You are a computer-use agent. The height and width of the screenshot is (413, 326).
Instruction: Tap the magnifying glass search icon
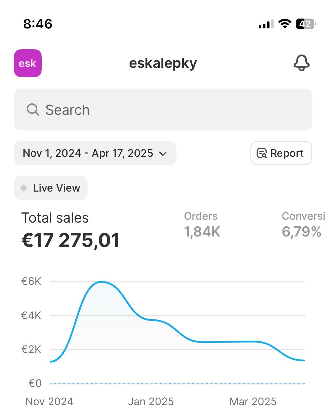[33, 110]
